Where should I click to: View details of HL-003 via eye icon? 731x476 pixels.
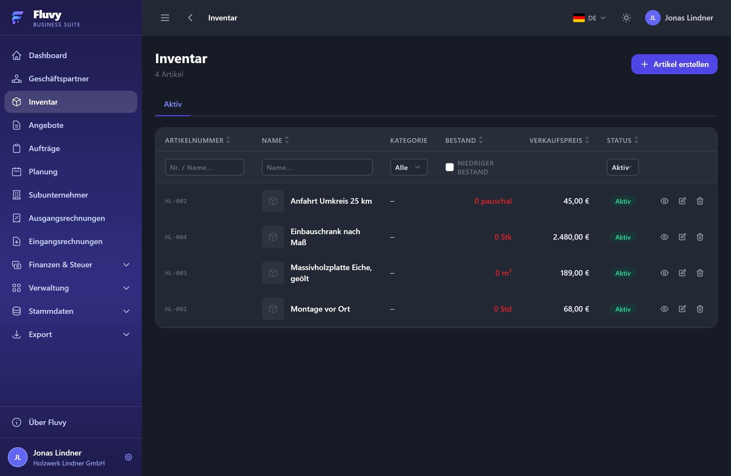pos(664,273)
